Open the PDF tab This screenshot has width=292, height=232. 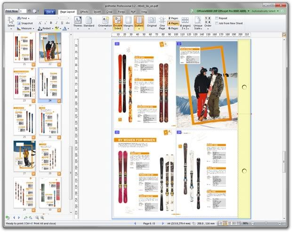point(133,12)
